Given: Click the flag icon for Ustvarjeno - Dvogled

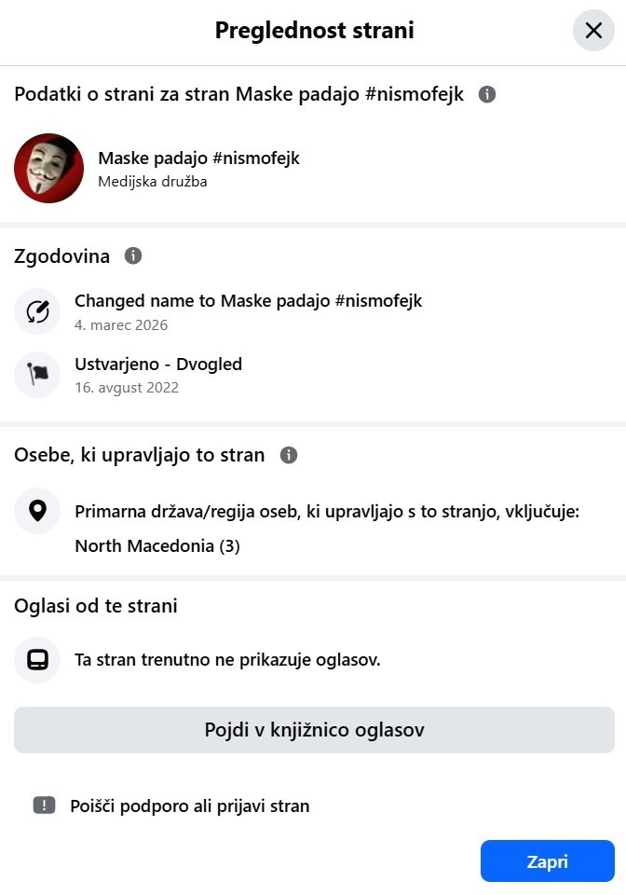Looking at the screenshot, I should [37, 375].
